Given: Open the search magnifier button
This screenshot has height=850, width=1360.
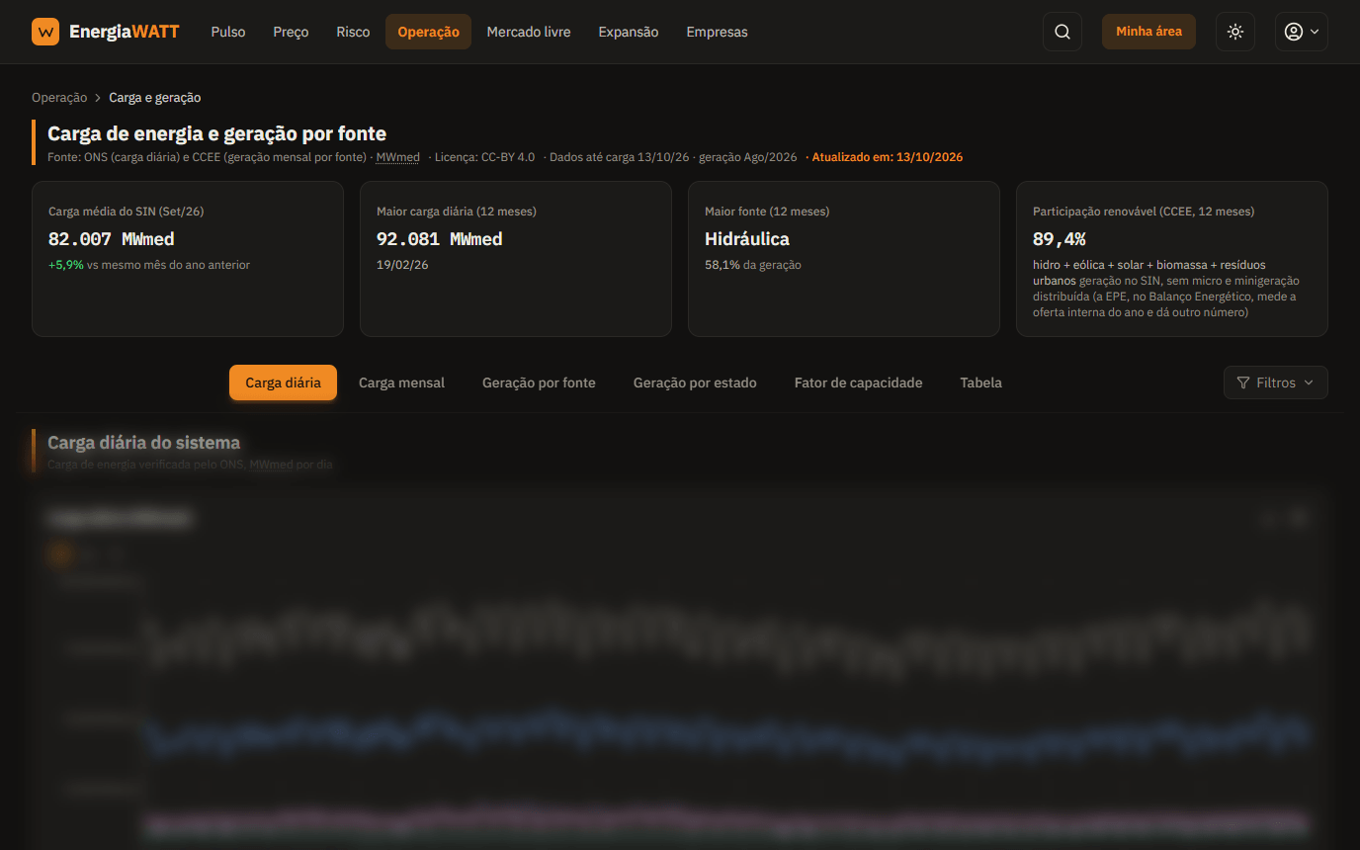Looking at the screenshot, I should tap(1062, 32).
